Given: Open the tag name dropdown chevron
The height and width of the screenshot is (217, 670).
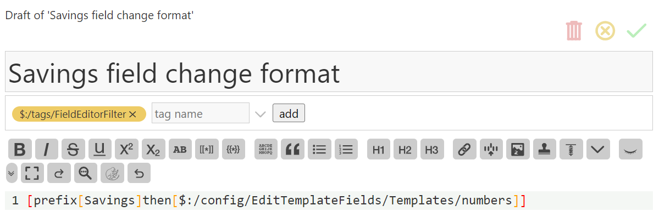Looking at the screenshot, I should [261, 114].
